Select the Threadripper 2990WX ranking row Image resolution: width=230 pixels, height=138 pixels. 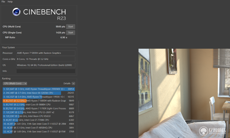point(39,89)
